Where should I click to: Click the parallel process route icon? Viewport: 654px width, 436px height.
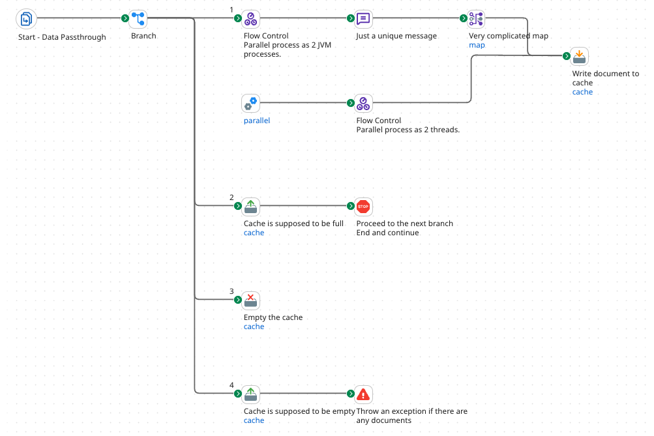point(251,103)
